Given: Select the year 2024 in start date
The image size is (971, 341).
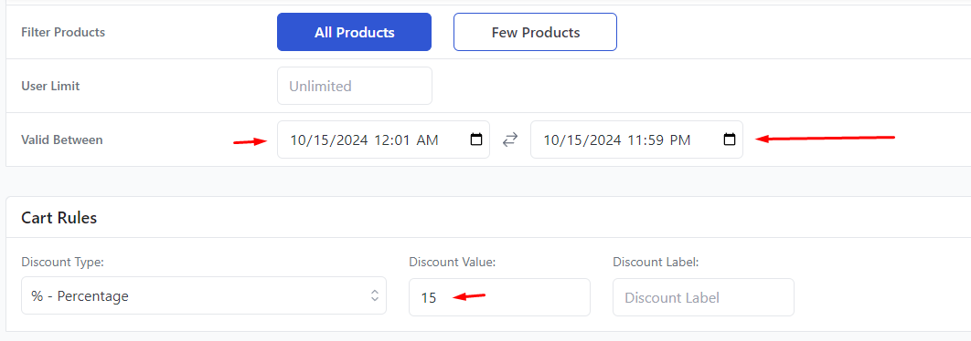Looking at the screenshot, I should pyautogui.click(x=350, y=140).
